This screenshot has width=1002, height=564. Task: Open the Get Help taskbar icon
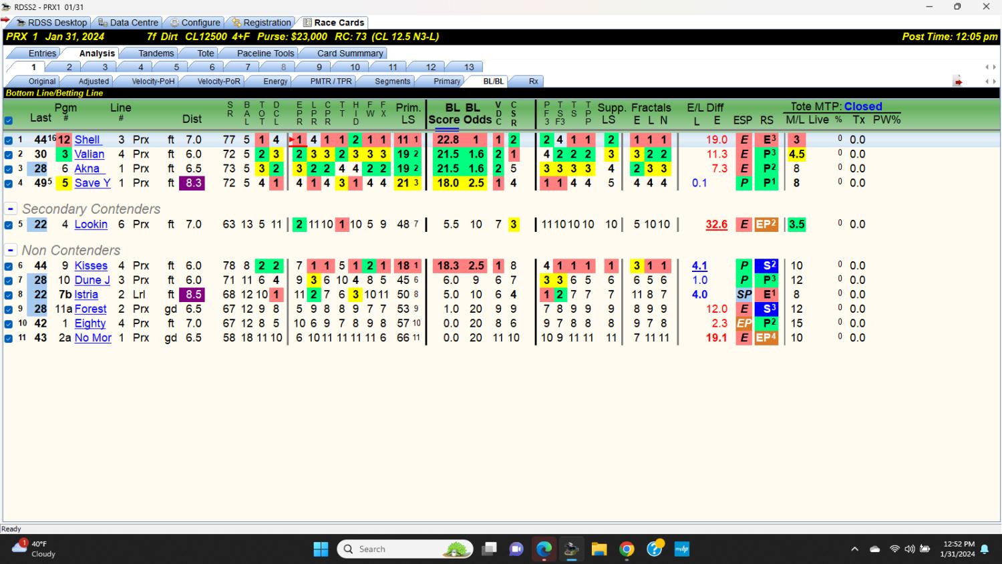(x=655, y=549)
